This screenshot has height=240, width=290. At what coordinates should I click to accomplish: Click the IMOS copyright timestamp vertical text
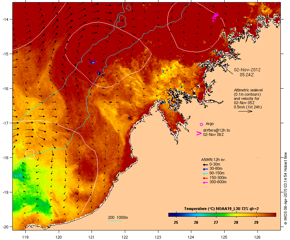(285, 188)
